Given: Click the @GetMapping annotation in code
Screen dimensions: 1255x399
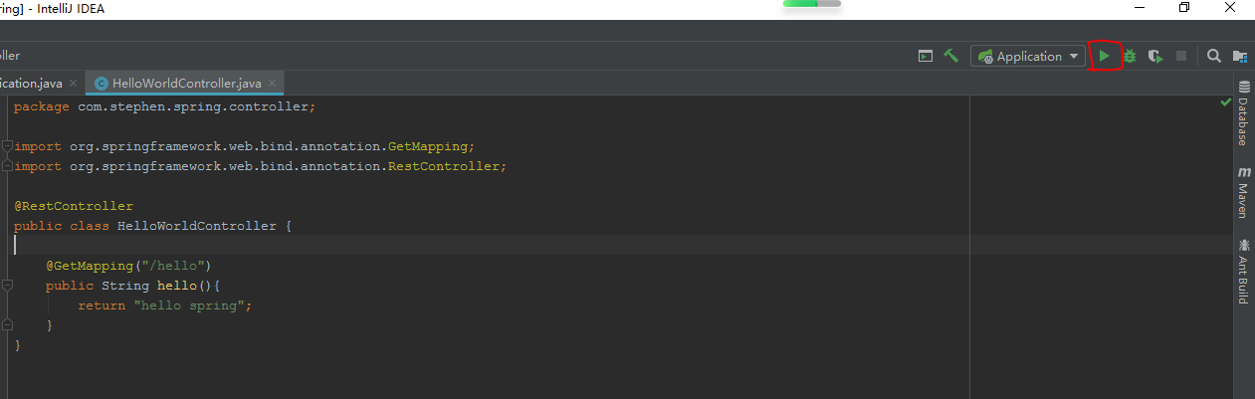Looking at the screenshot, I should coord(90,266).
